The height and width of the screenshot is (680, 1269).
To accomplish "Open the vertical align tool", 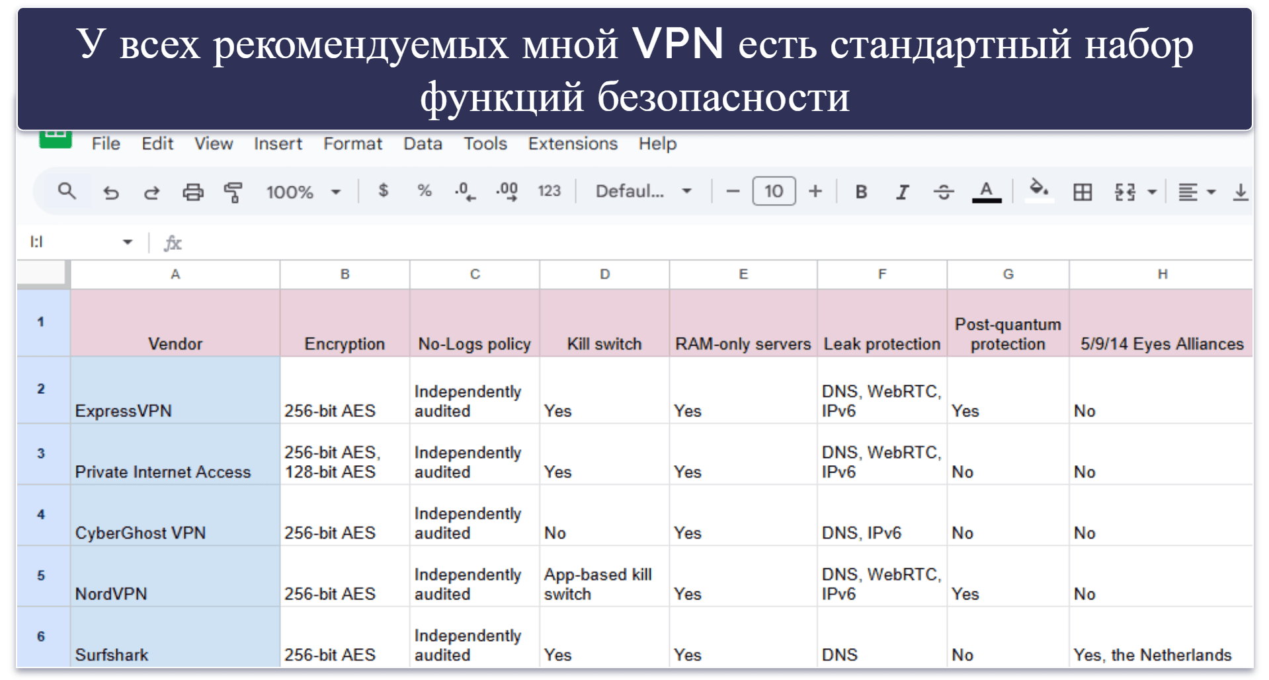I will click(1241, 192).
